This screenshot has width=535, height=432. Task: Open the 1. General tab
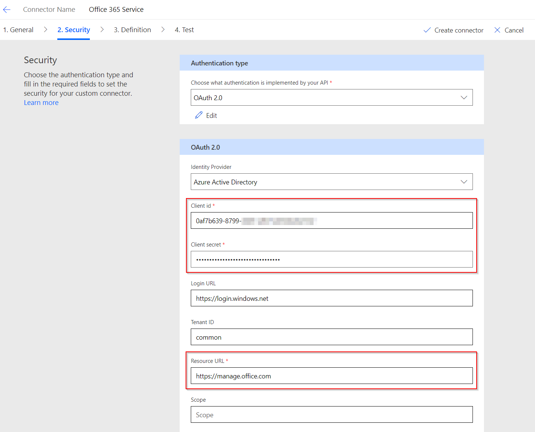[18, 30]
